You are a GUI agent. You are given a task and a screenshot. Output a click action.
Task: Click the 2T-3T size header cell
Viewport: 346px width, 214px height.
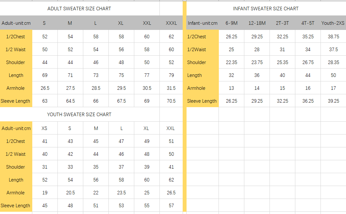click(282, 23)
